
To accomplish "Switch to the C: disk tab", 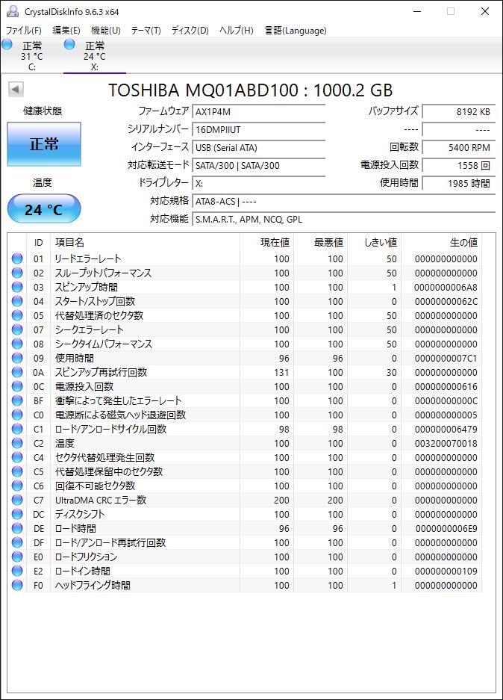I will coord(31,56).
